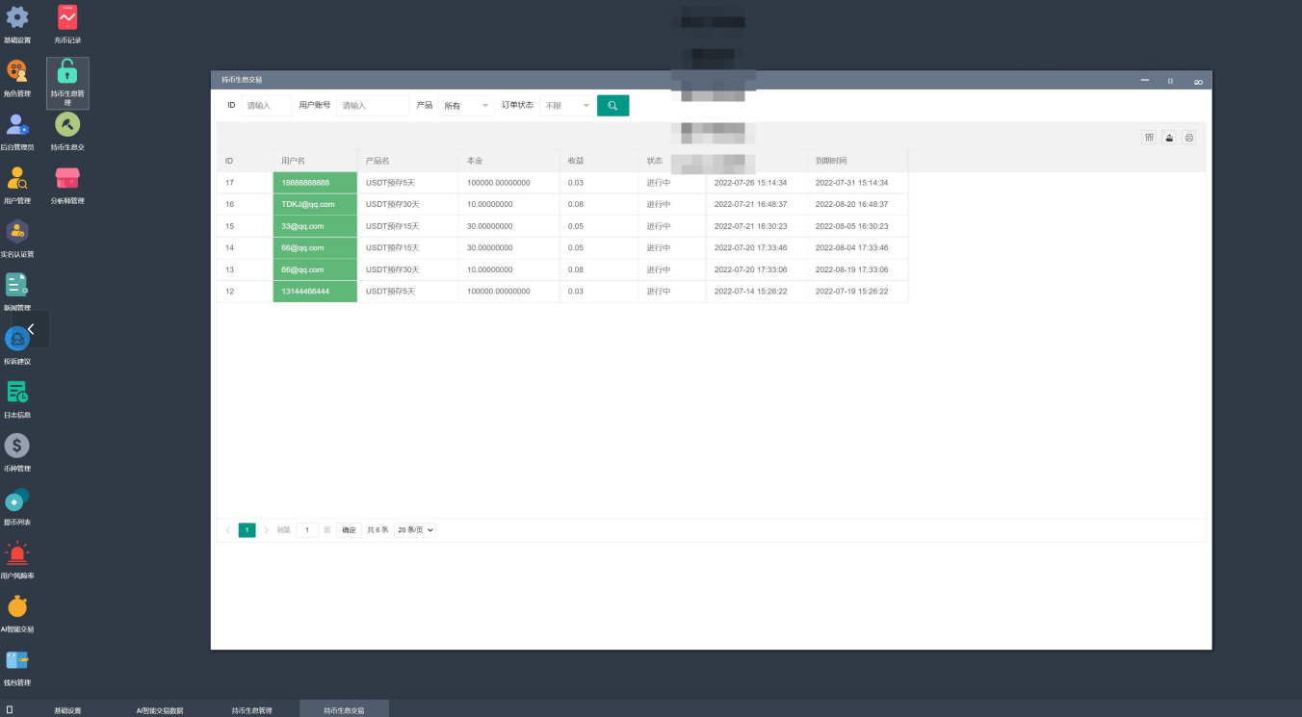Click the 共 6 条 total count text
This screenshot has height=717, width=1302.
click(x=378, y=530)
